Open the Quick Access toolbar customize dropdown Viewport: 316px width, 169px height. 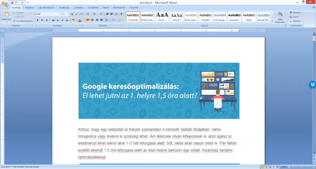28,3
